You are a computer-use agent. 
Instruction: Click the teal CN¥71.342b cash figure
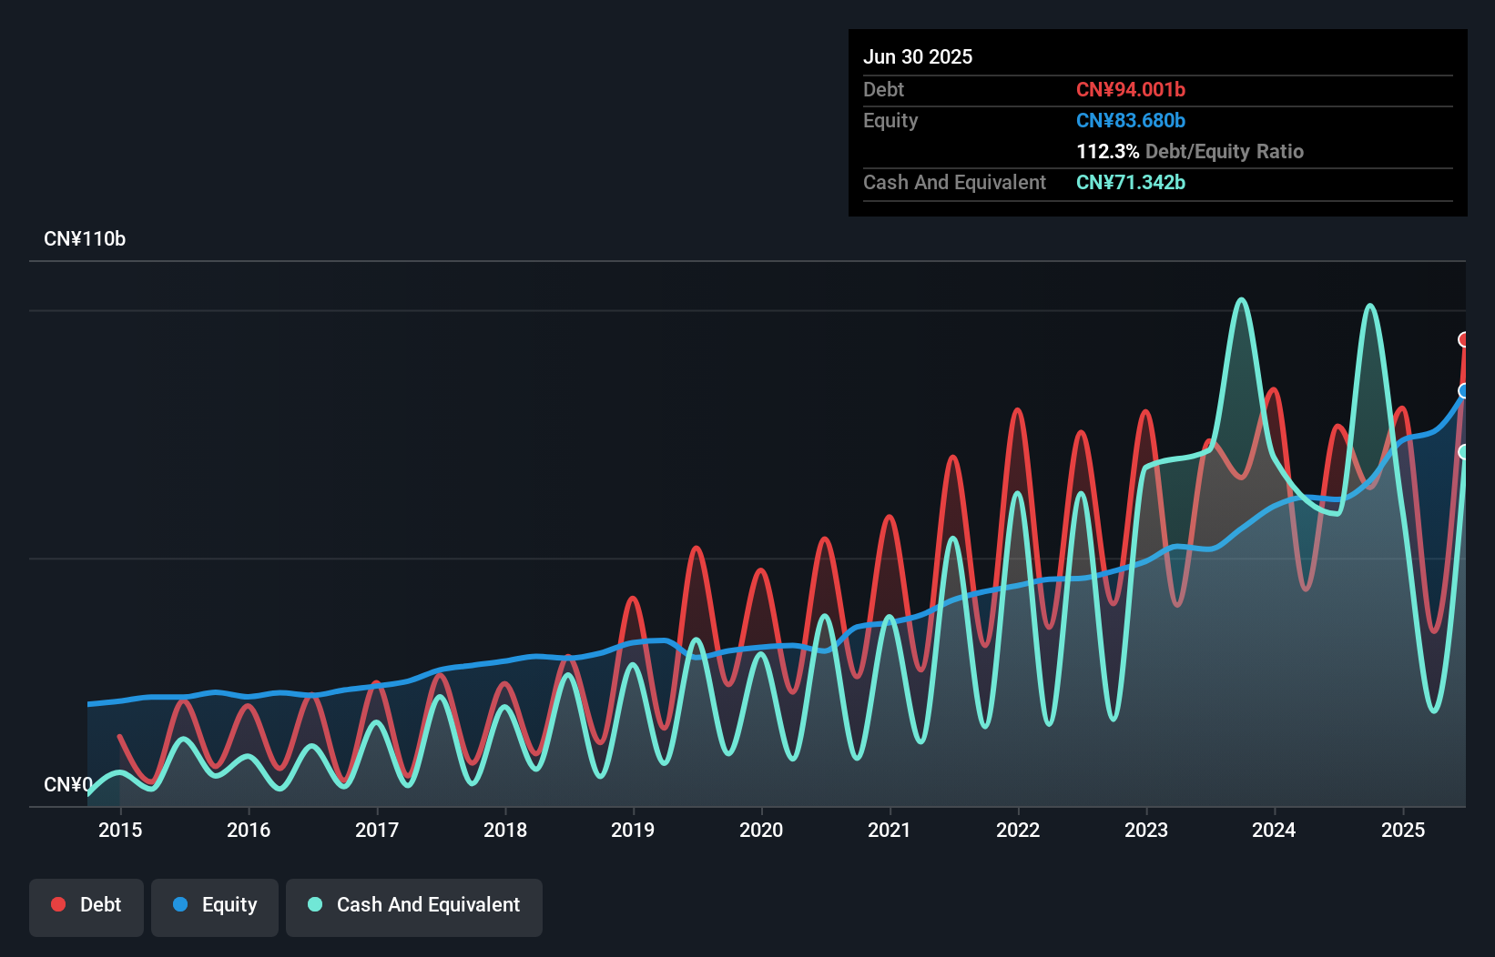point(1131,182)
